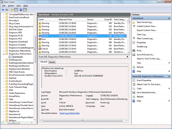Toggle the action pane toolbar button
Screen dimensions: 172x129
(25, 10)
